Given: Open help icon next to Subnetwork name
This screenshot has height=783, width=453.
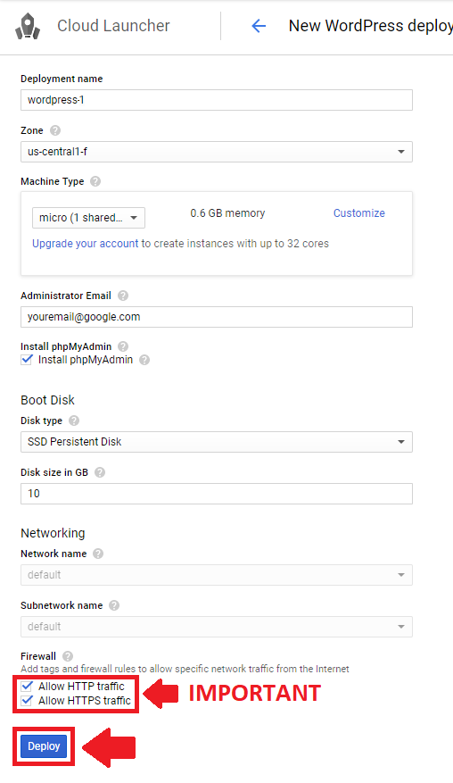Looking at the screenshot, I should [x=114, y=605].
